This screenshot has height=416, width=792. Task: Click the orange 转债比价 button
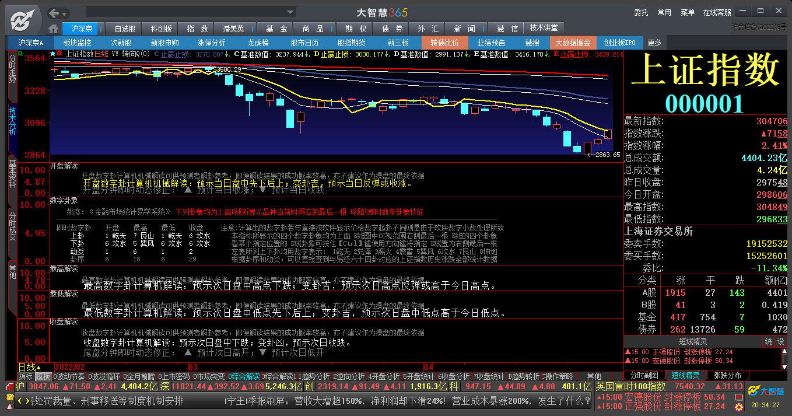coord(444,43)
